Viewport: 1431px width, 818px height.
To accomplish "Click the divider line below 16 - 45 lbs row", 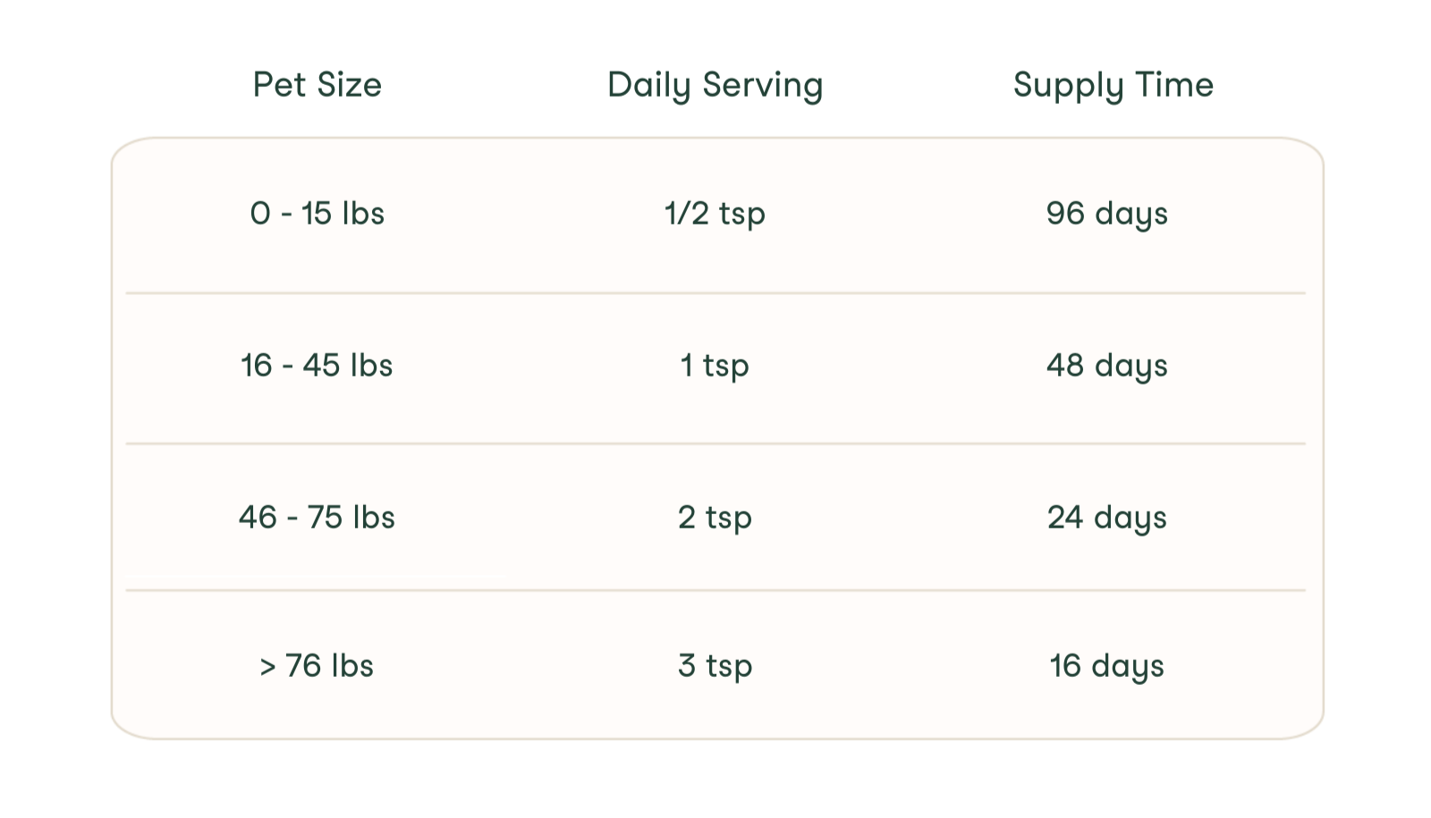I will click(x=715, y=443).
